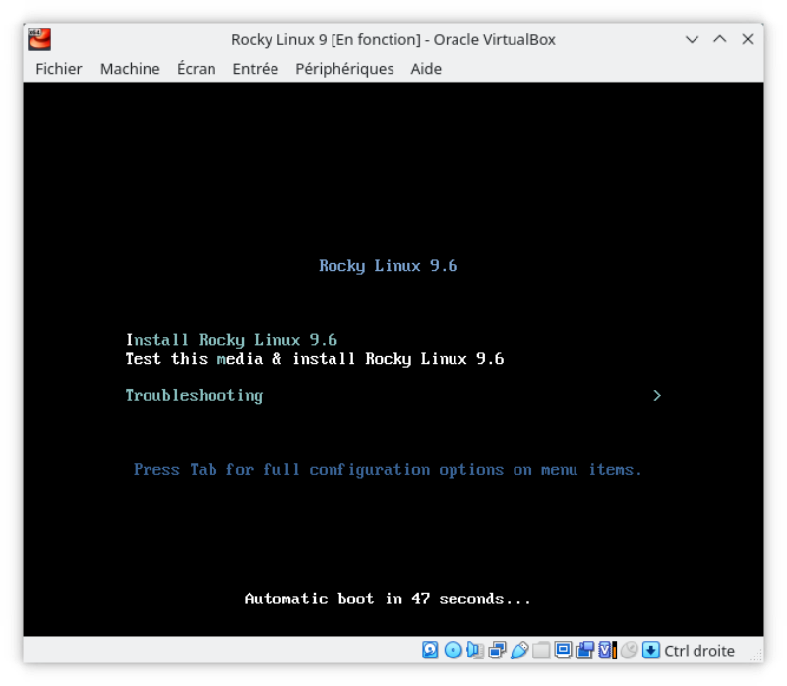Click the display status icon
Viewport: 787px width, 686px height.
click(563, 651)
